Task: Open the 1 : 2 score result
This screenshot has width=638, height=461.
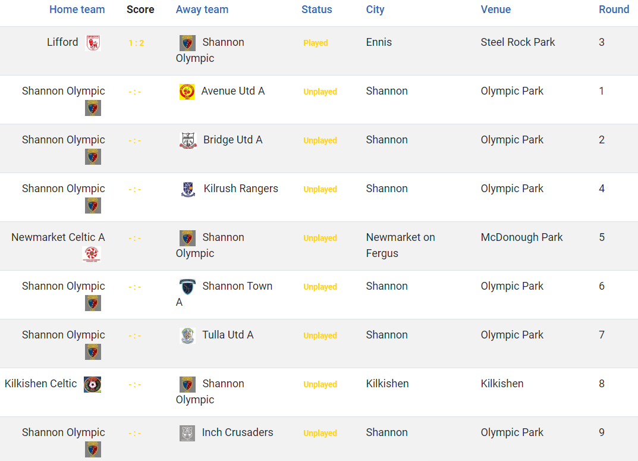Action: 136,43
